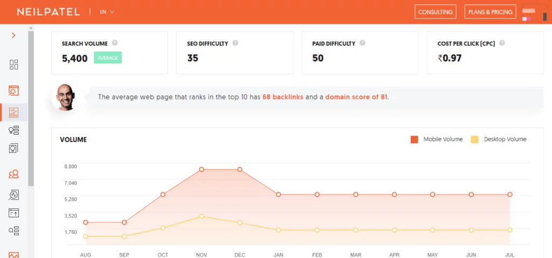Follow the 'domain score of 81' link
Viewport: 552px width, 258px height.
click(x=356, y=97)
